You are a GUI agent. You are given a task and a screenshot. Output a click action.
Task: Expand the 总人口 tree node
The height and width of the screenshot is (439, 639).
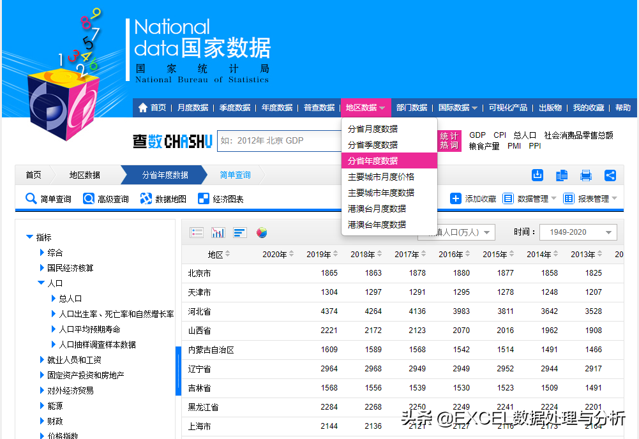pos(54,299)
